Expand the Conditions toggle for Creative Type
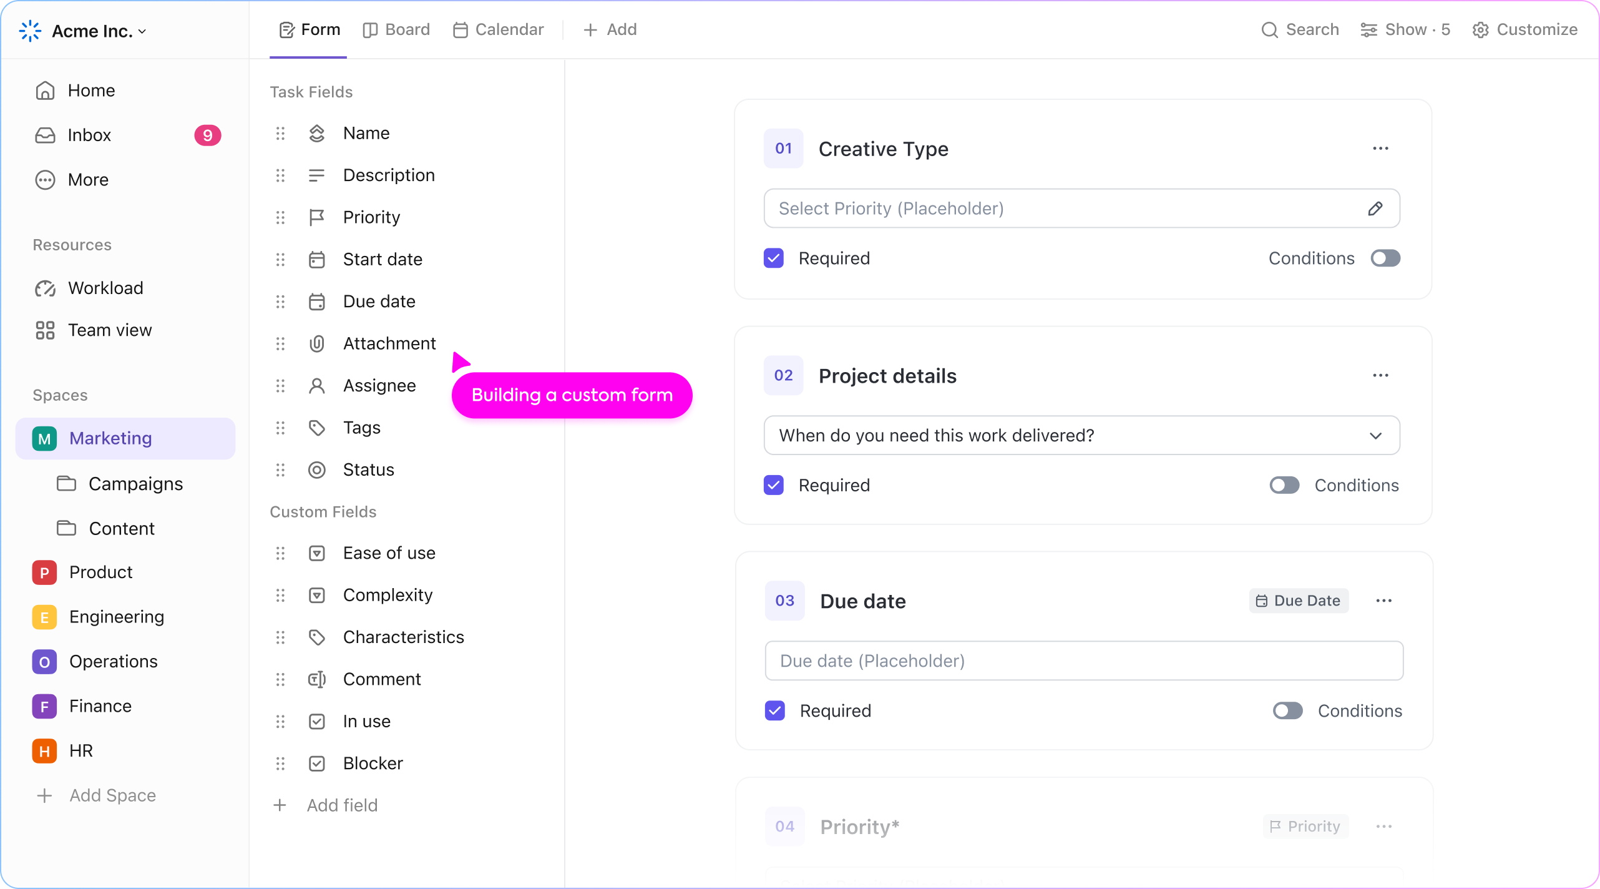The height and width of the screenshot is (889, 1600). [1385, 258]
